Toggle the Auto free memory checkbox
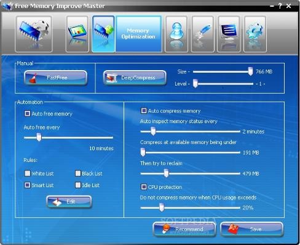Viewport: 300px width, 245px height. click(27, 113)
